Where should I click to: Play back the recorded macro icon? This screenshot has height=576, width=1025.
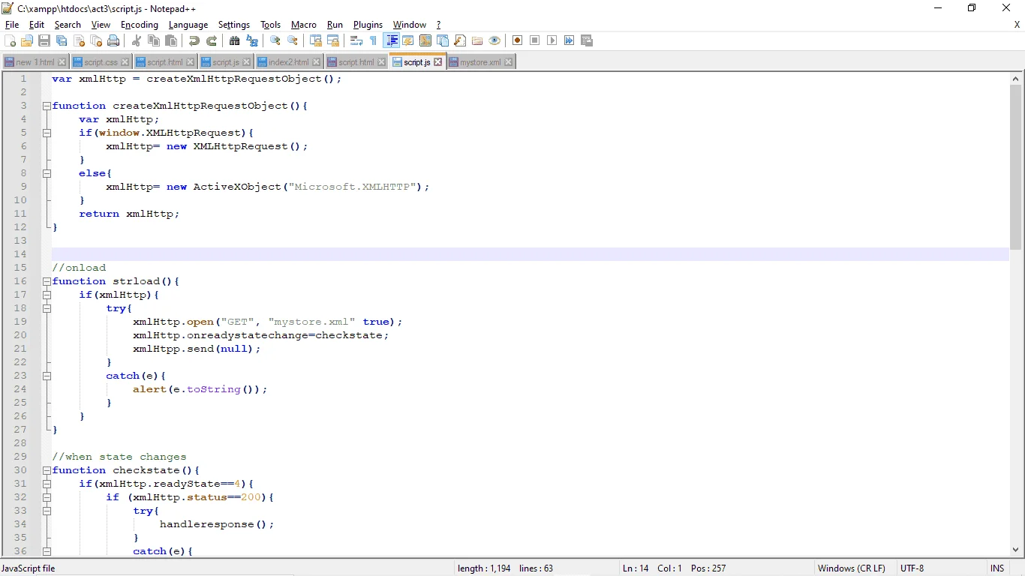click(552, 40)
